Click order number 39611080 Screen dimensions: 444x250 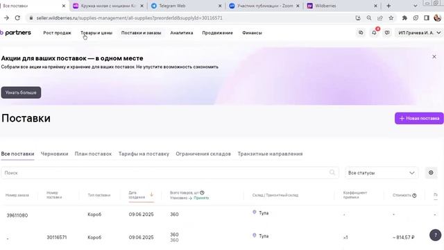pyautogui.click(x=17, y=215)
